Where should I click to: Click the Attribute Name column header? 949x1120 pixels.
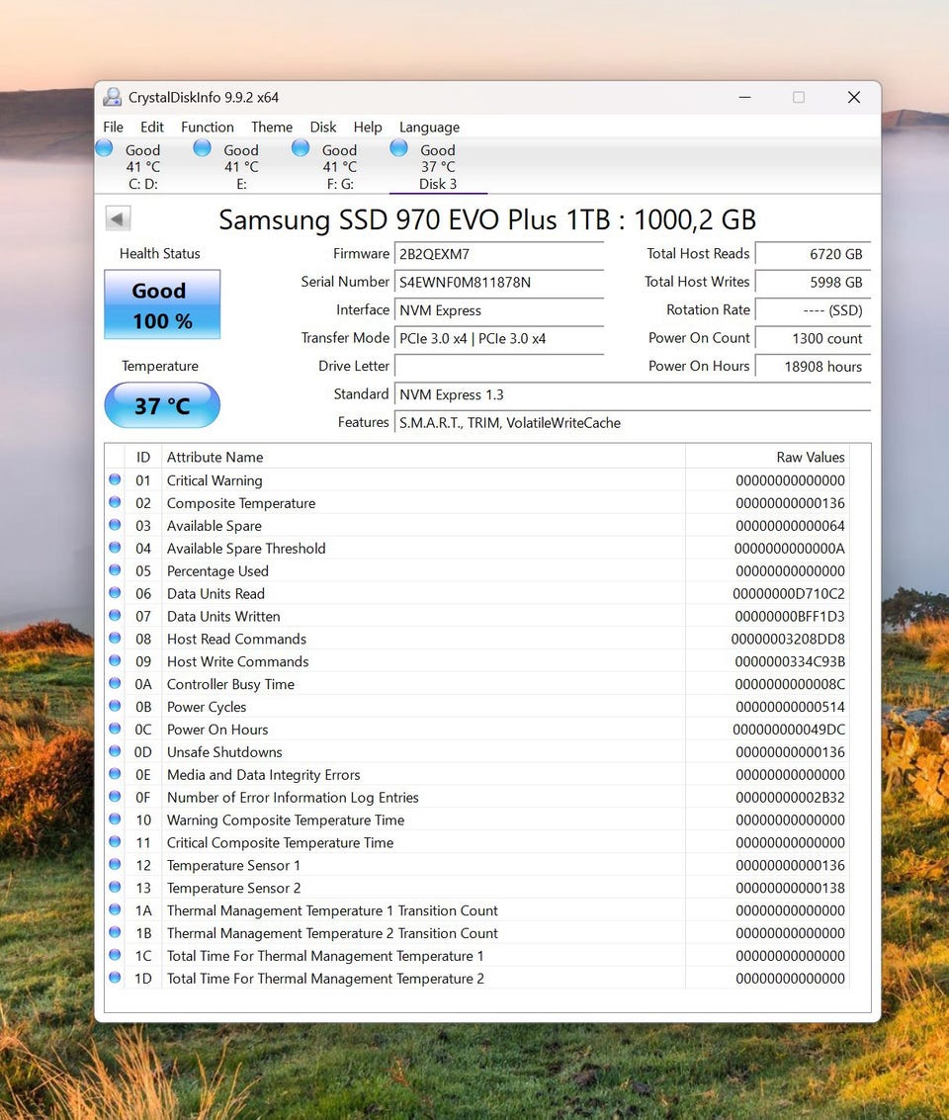pos(423,457)
